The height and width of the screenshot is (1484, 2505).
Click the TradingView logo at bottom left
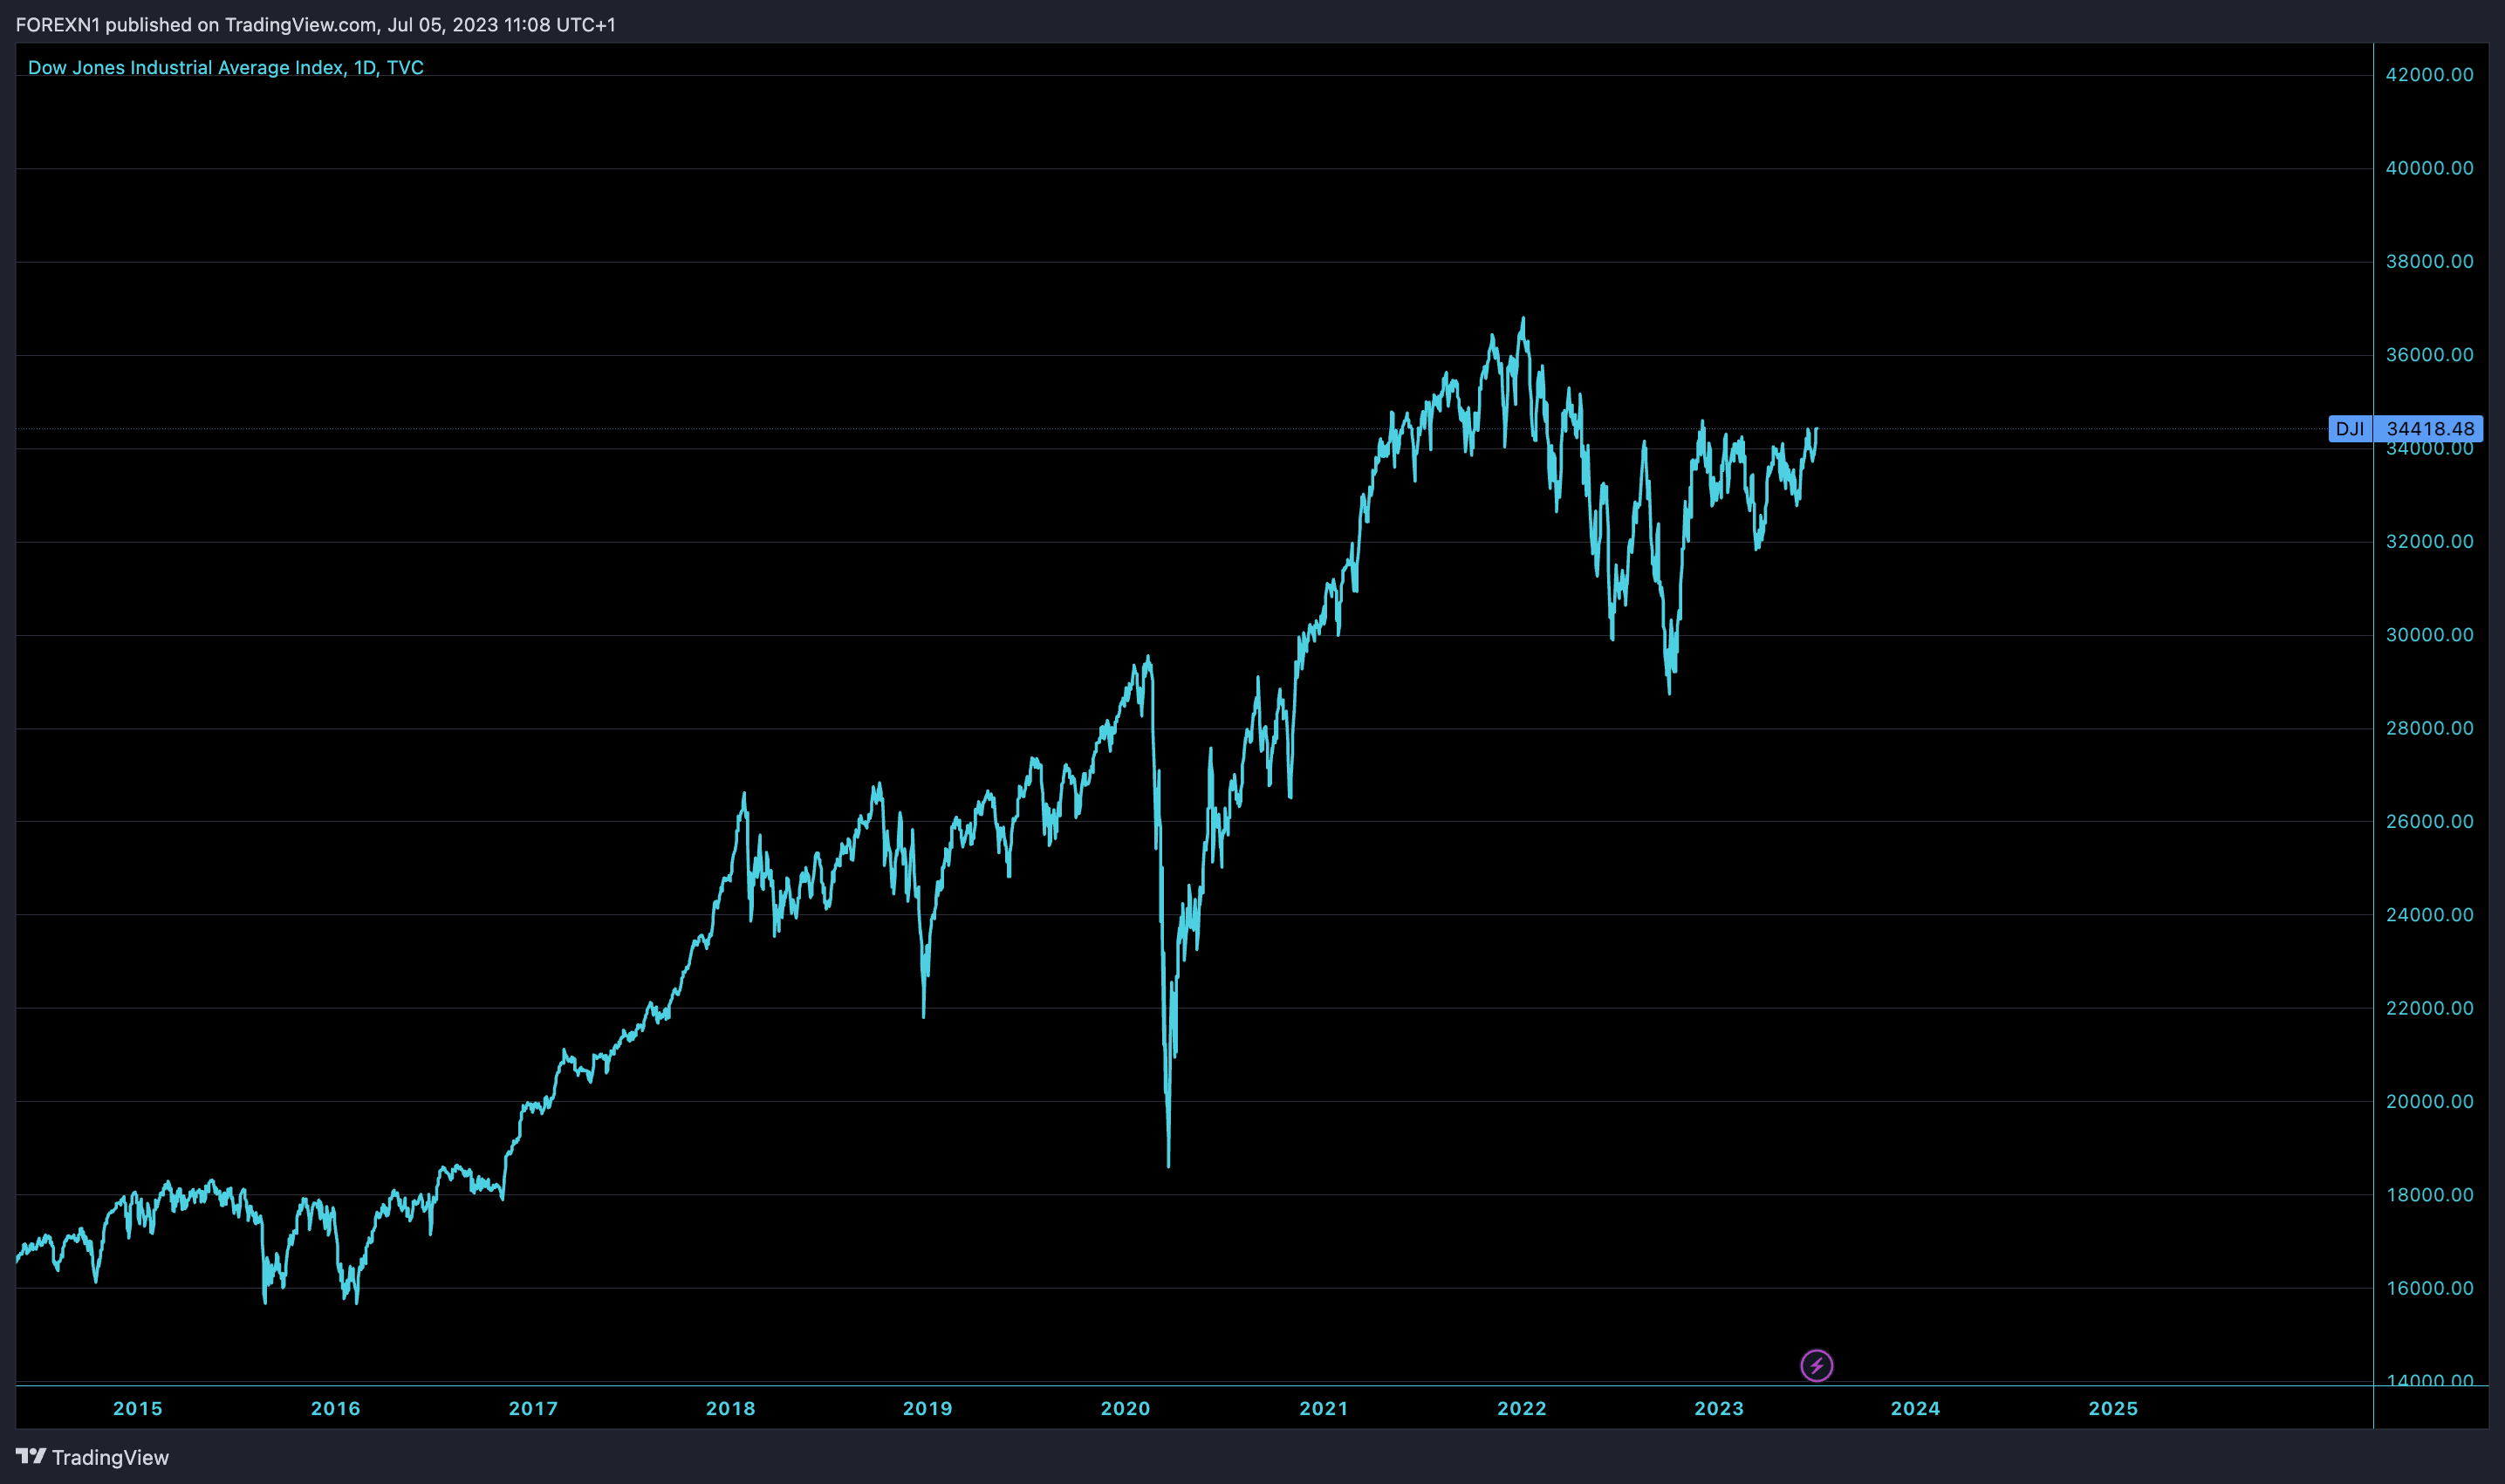(92, 1457)
